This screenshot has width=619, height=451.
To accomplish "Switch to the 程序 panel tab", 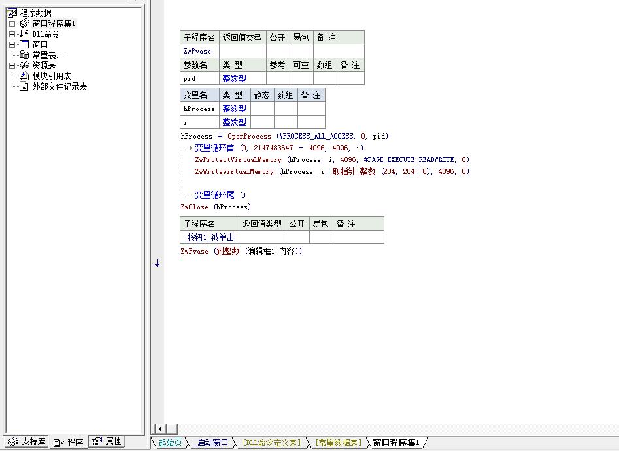I will 69,443.
